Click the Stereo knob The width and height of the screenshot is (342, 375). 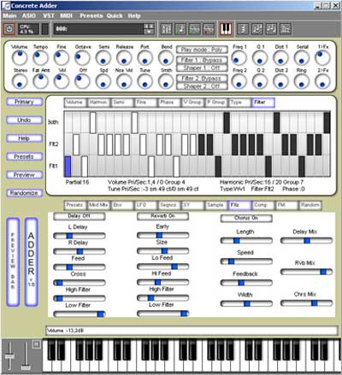coord(20,81)
